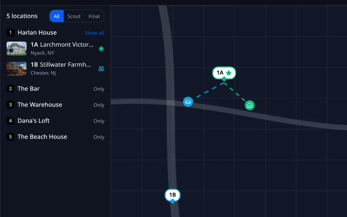Select the blue car marker on the map
This screenshot has width=347, height=217.
pyautogui.click(x=188, y=102)
